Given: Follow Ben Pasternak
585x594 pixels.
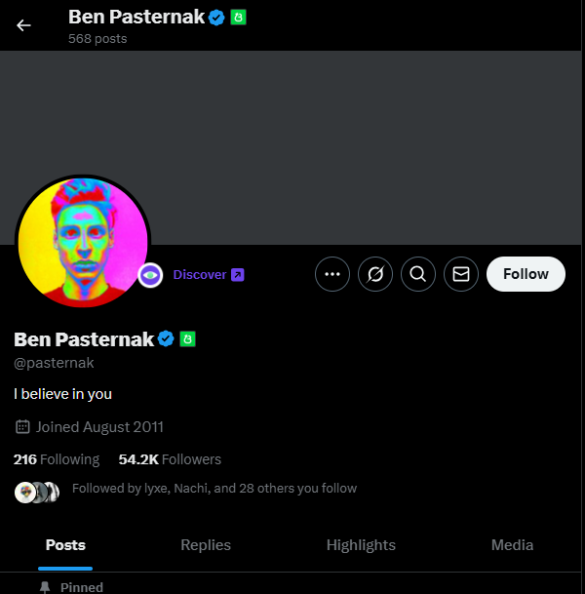Looking at the screenshot, I should point(526,274).
